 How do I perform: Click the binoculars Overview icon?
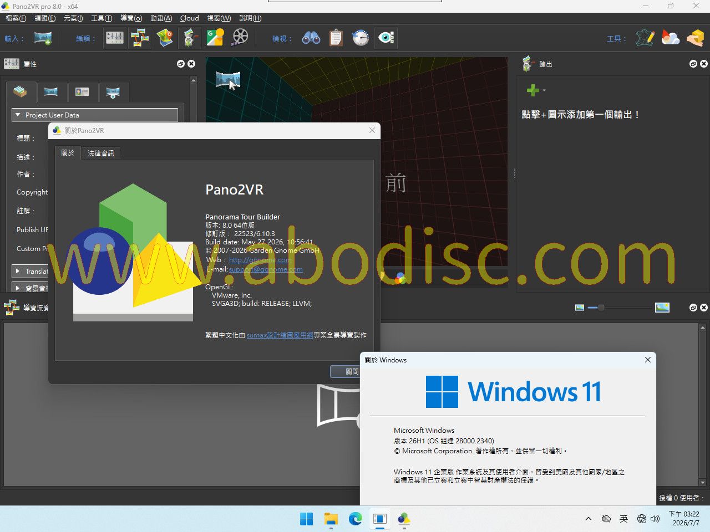click(311, 38)
